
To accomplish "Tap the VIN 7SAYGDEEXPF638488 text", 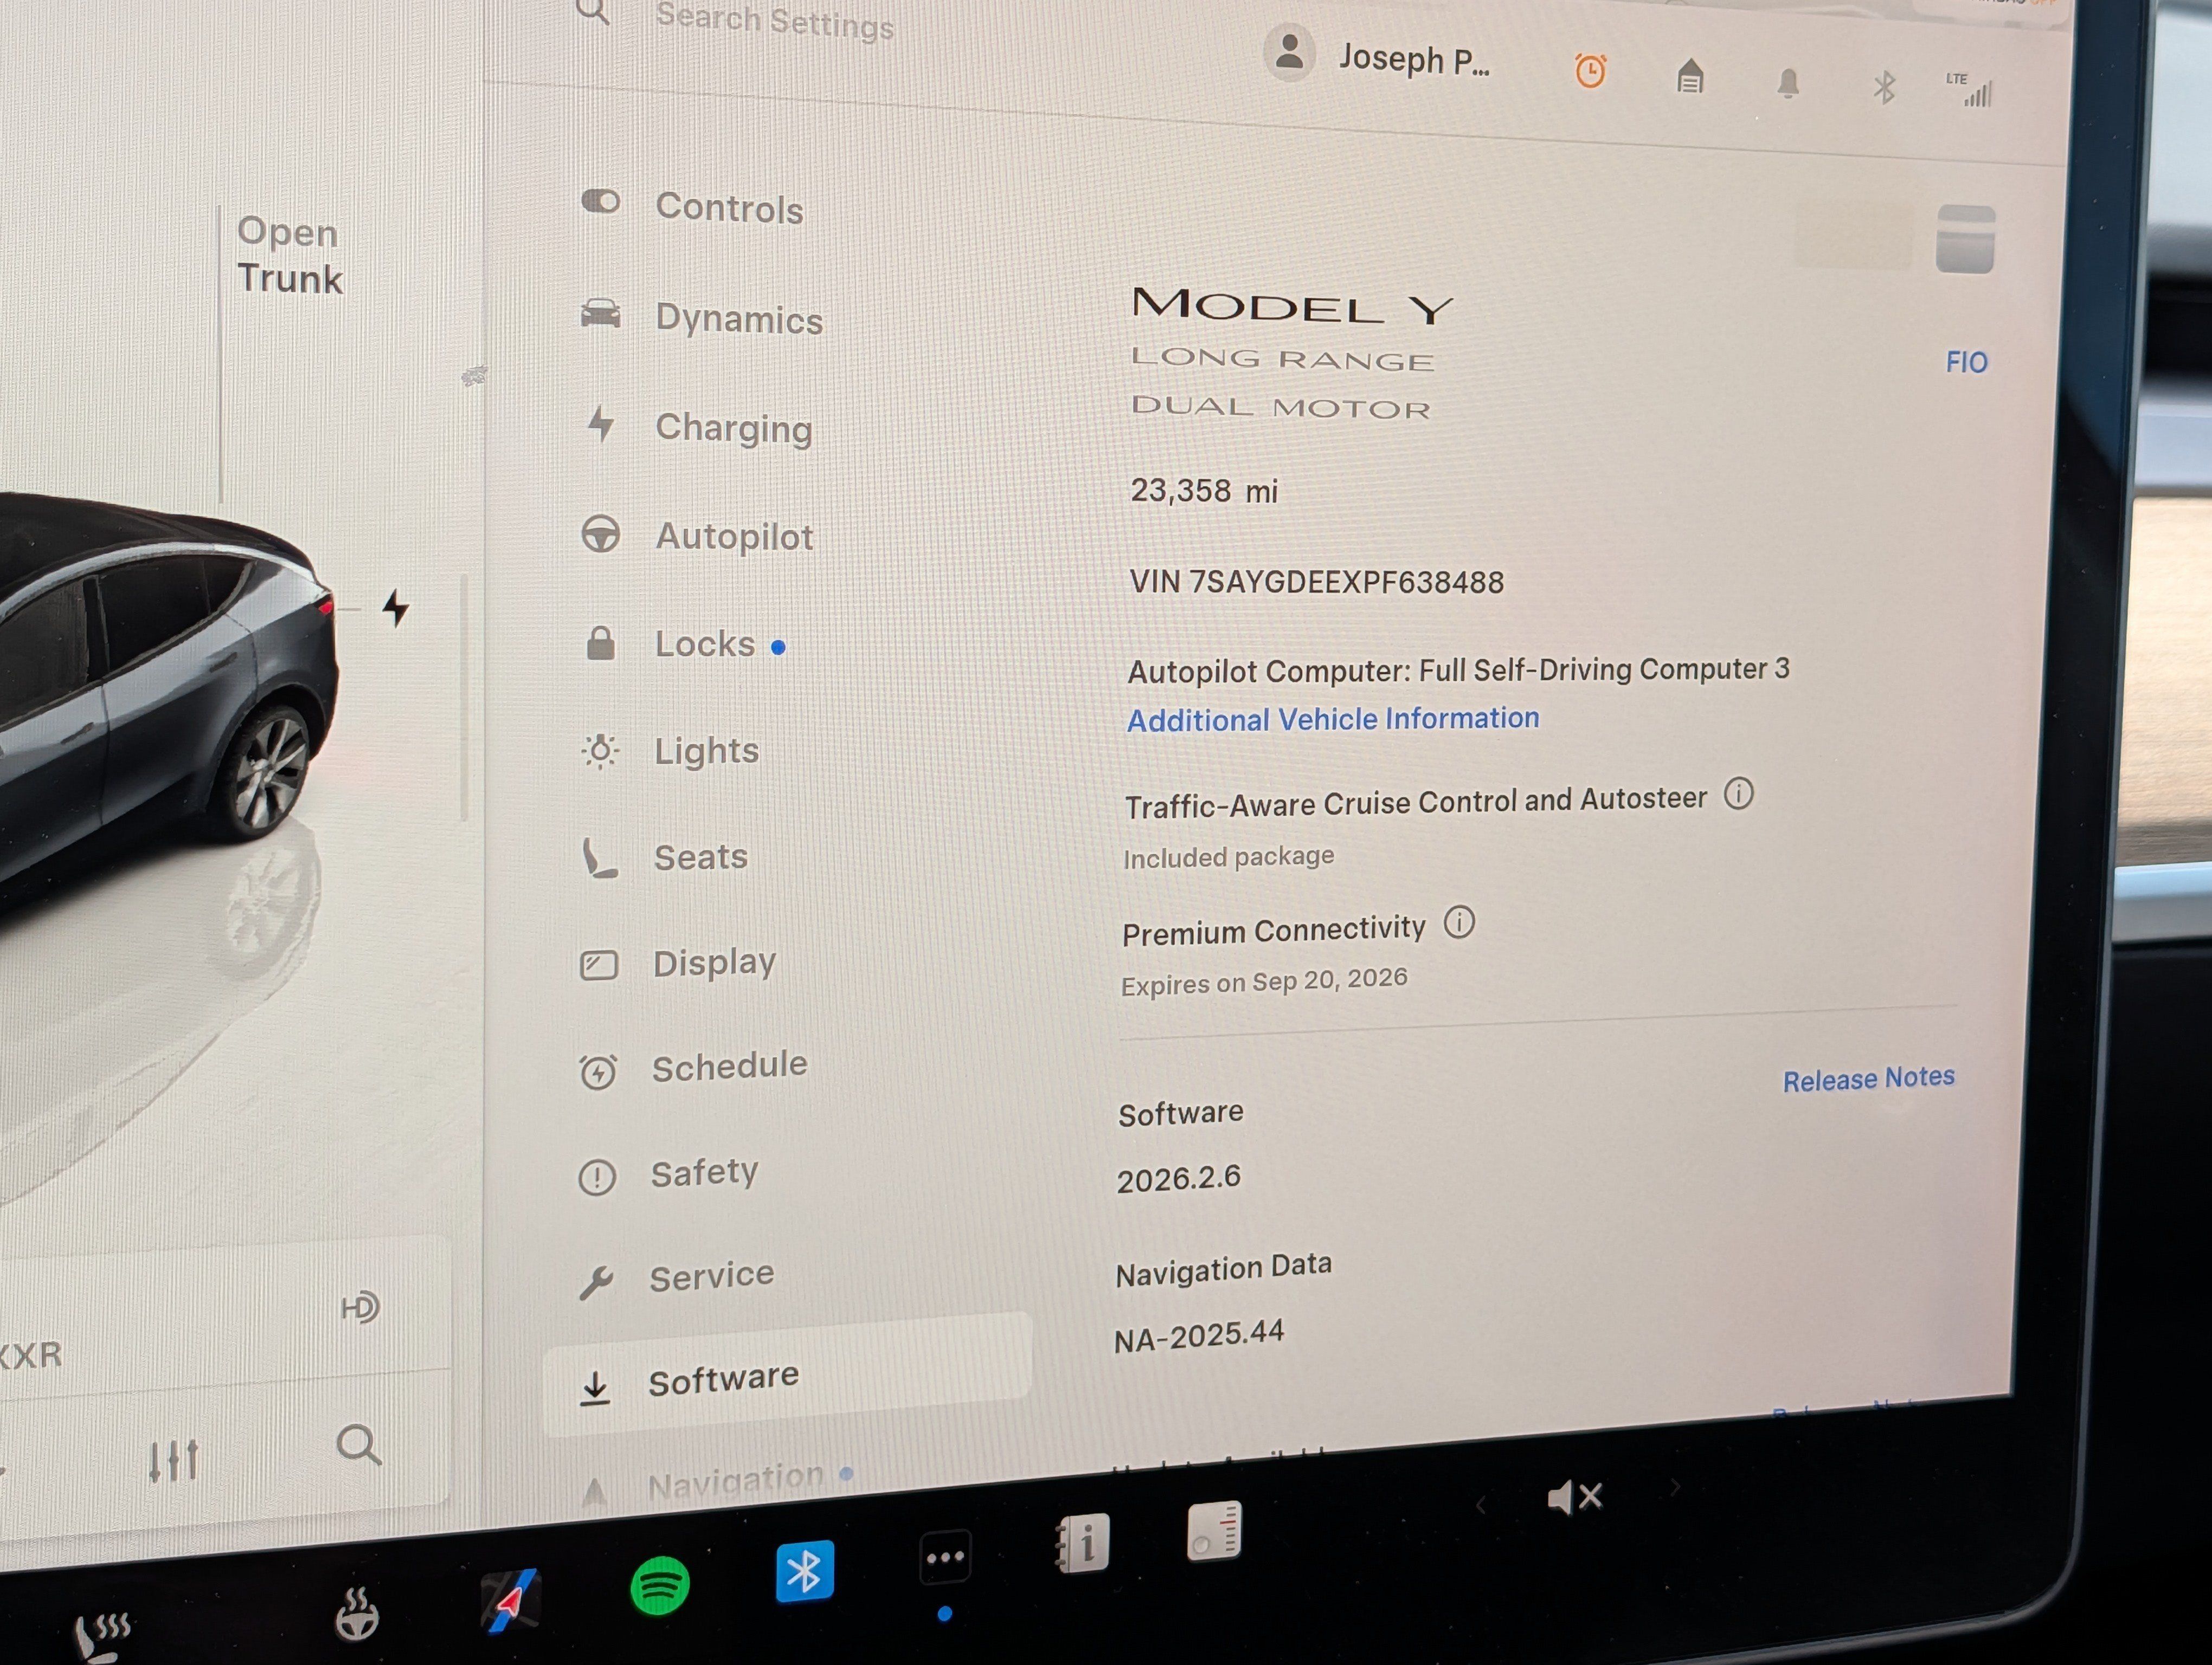I will click(1316, 583).
